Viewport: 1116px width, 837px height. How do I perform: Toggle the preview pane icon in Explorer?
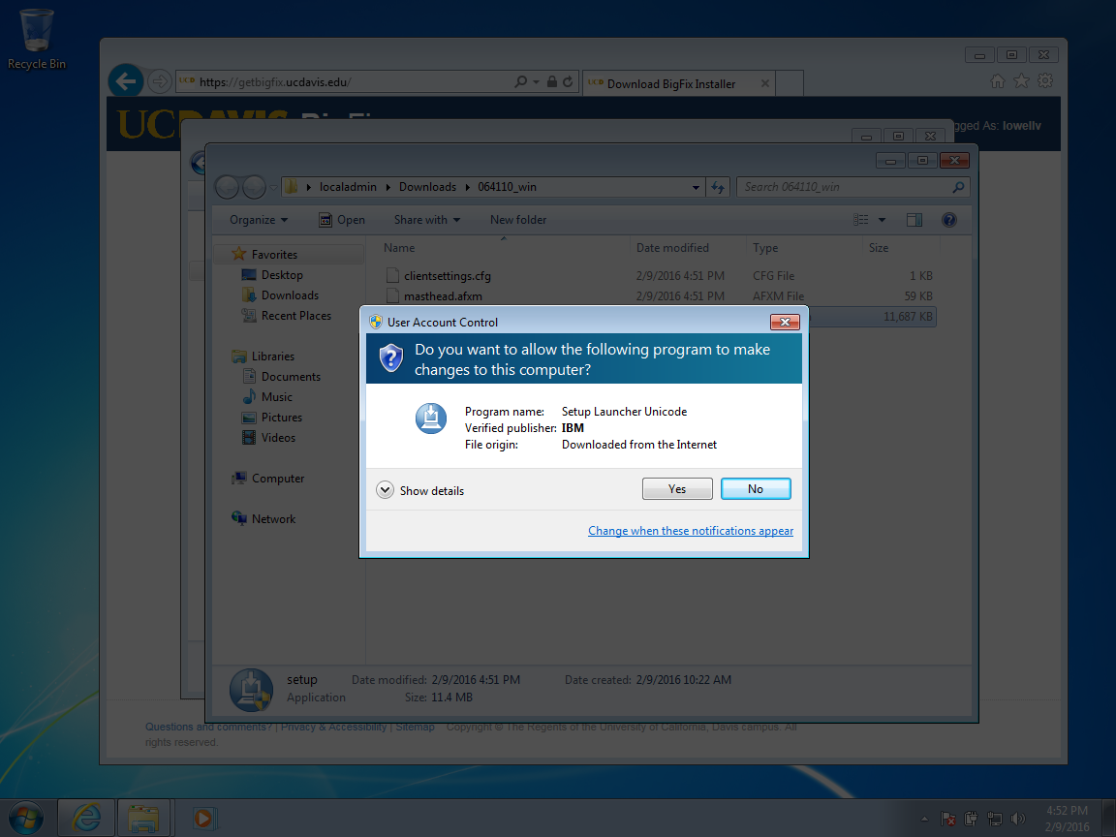914,220
